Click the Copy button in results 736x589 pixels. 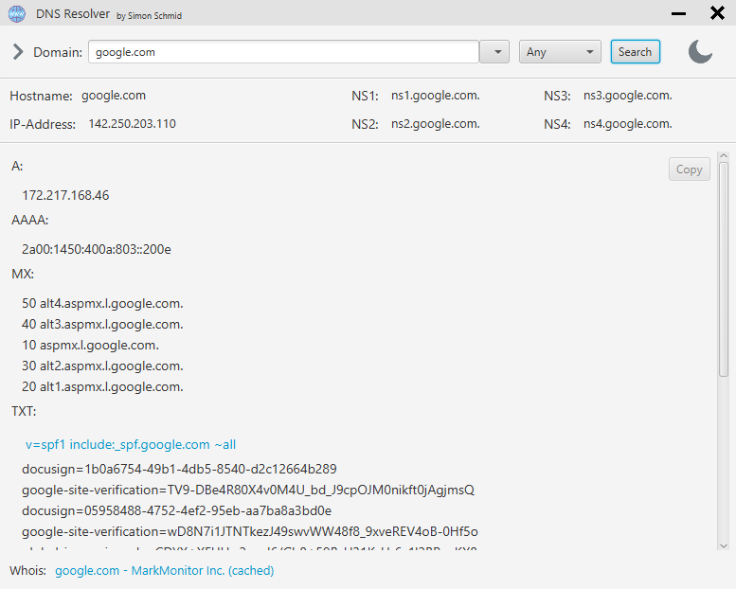tap(689, 170)
